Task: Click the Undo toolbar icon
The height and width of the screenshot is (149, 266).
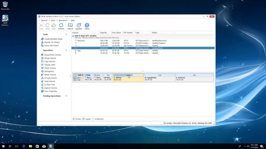Action: (x=41, y=25)
